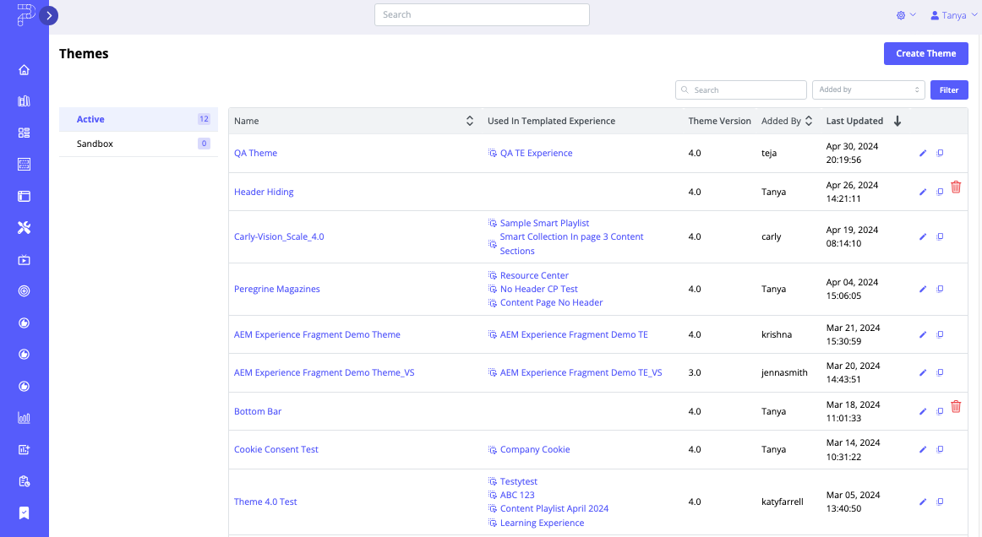This screenshot has height=537, width=982.
Task: Click the bookmark icon at bottom of sidebar
Action: coord(24,513)
